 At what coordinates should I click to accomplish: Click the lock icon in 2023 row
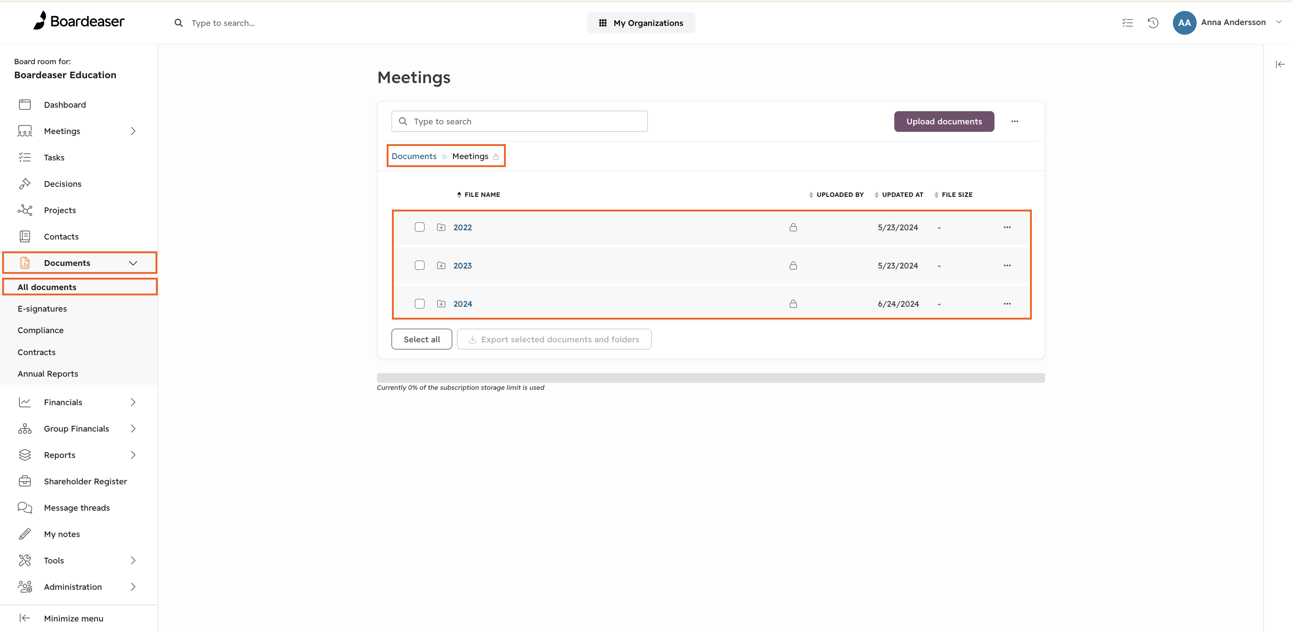(x=793, y=265)
